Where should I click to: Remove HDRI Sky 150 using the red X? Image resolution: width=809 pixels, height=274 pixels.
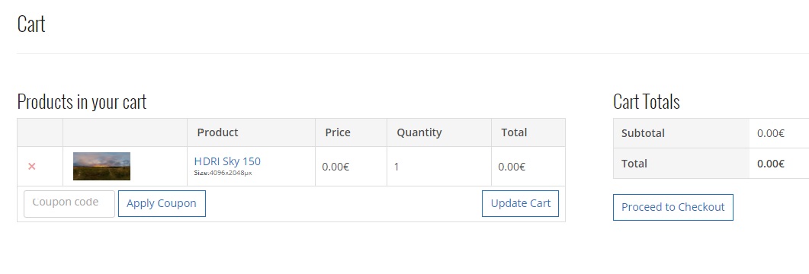(32, 167)
